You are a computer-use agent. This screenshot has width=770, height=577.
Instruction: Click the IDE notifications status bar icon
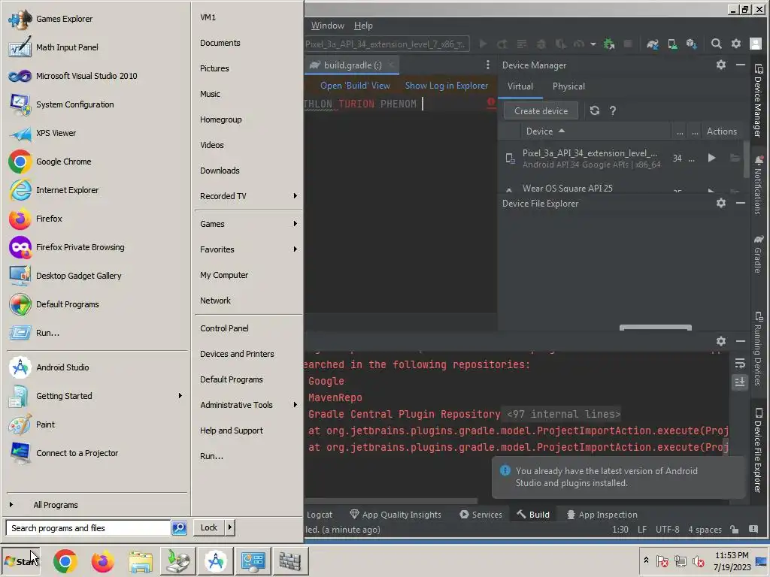pos(753,530)
